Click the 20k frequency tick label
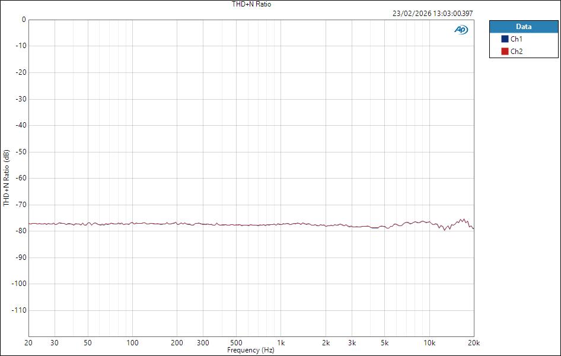The width and height of the screenshot is (561, 356). click(x=474, y=343)
